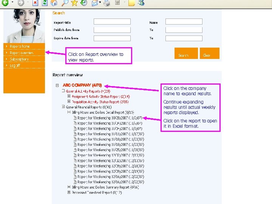Click the orange Clear button

(210, 53)
